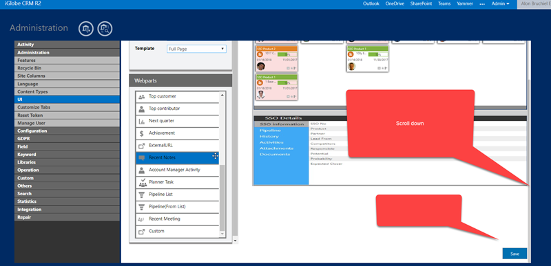Click the Save button

click(x=514, y=254)
